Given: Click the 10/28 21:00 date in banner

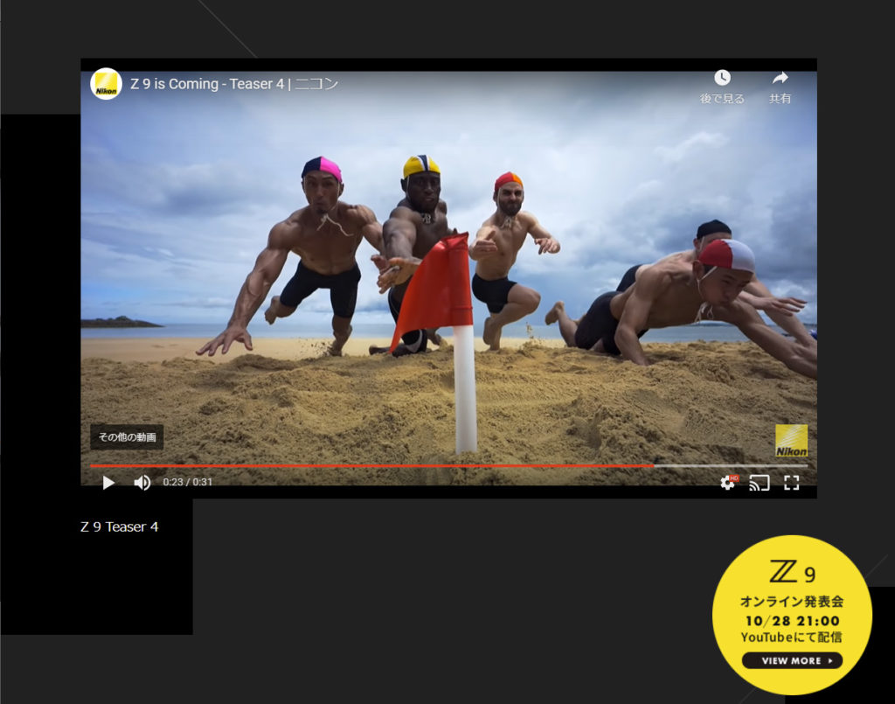Looking at the screenshot, I should (792, 621).
